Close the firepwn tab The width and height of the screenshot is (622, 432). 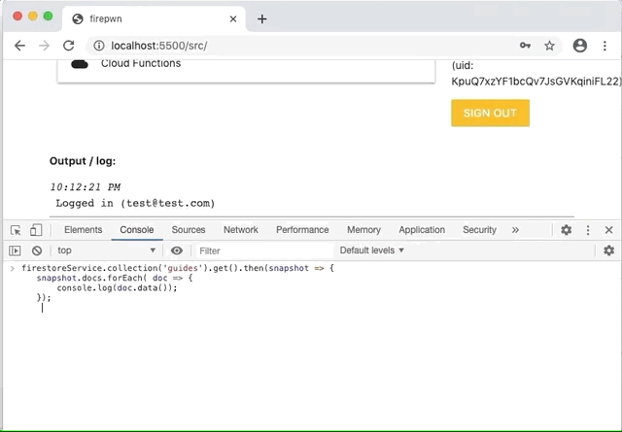coord(233,18)
